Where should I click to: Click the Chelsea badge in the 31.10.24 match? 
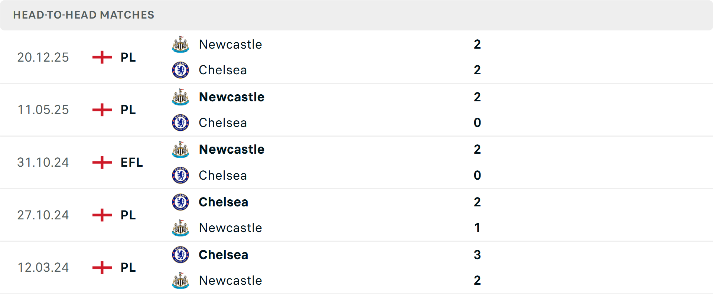pyautogui.click(x=180, y=175)
